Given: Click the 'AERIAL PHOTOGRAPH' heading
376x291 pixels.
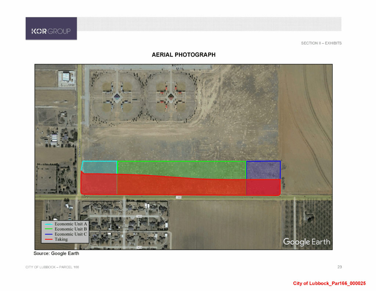Looking at the screenshot, I should [x=184, y=55].
